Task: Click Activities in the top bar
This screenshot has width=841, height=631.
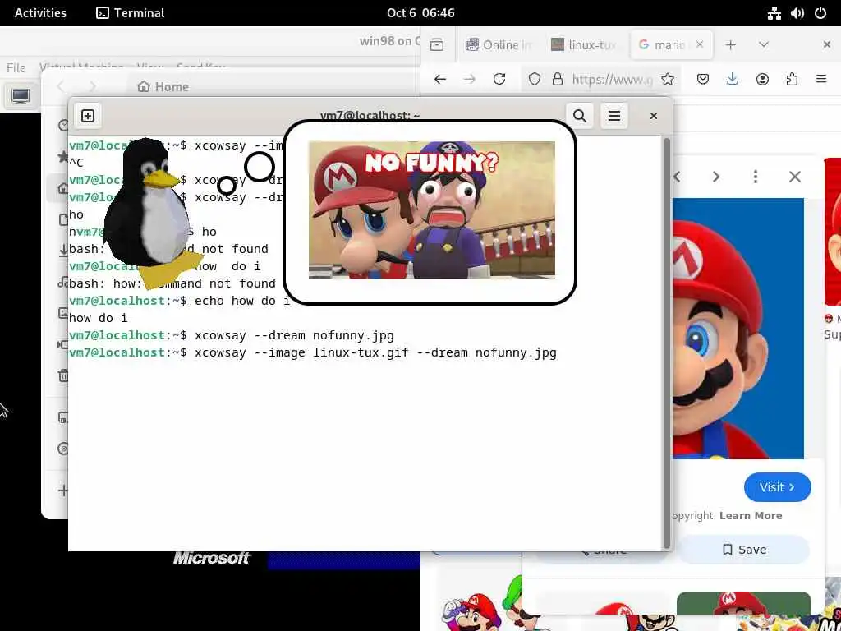Action: pyautogui.click(x=40, y=13)
